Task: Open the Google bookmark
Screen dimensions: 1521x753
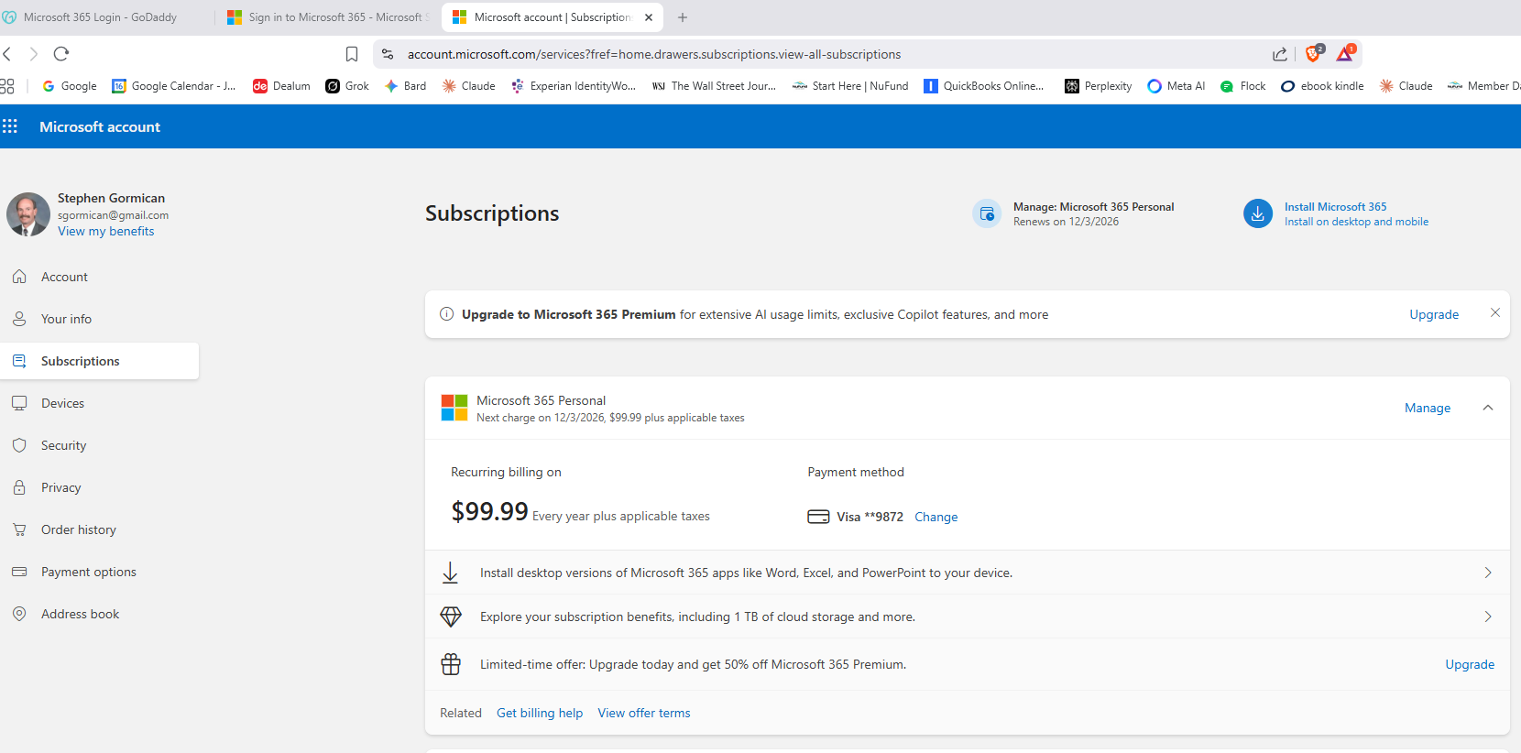Action: [70, 86]
